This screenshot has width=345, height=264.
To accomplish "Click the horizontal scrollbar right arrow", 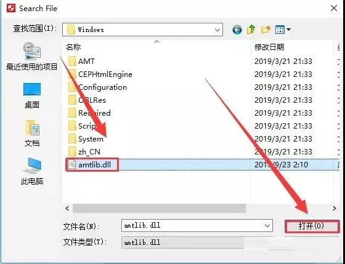I will click(x=334, y=208).
